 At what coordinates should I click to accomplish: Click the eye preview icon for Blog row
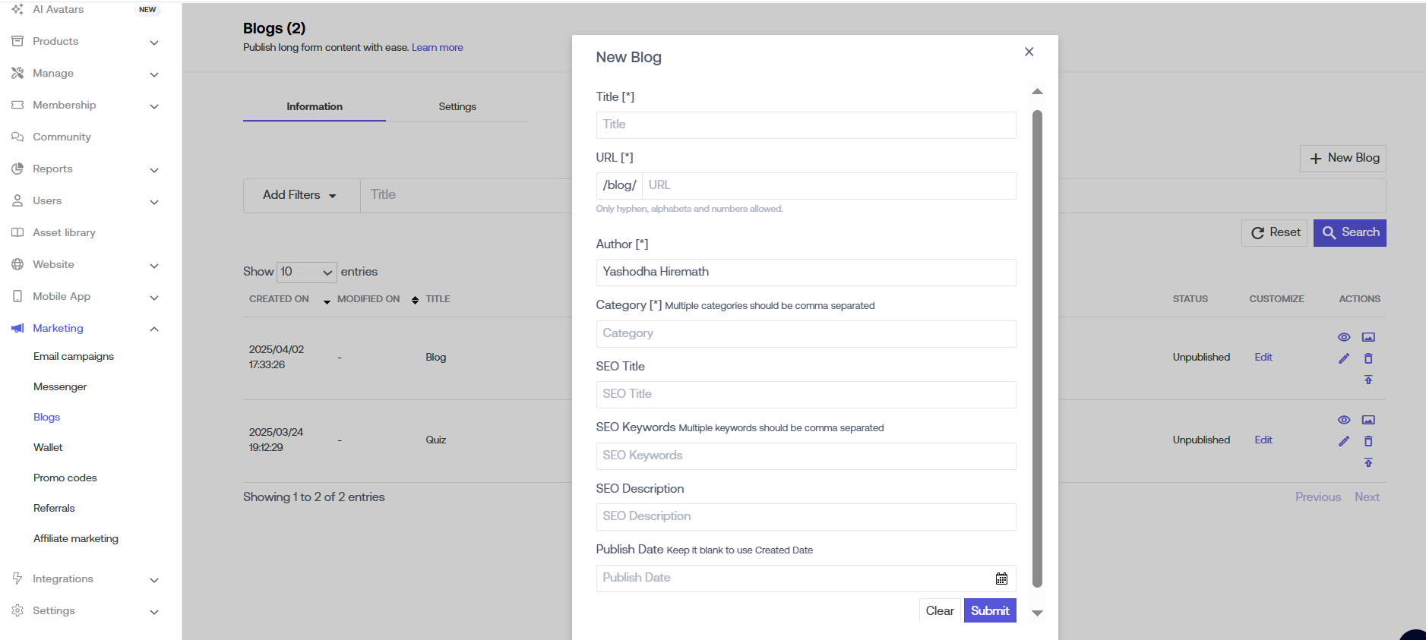tap(1343, 337)
